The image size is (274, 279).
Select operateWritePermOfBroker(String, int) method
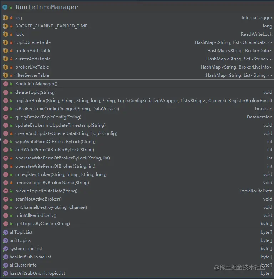coord(55,166)
